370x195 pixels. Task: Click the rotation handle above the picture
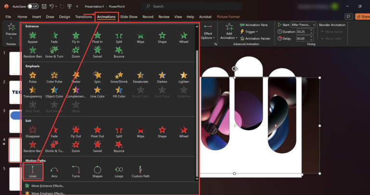pos(235,69)
